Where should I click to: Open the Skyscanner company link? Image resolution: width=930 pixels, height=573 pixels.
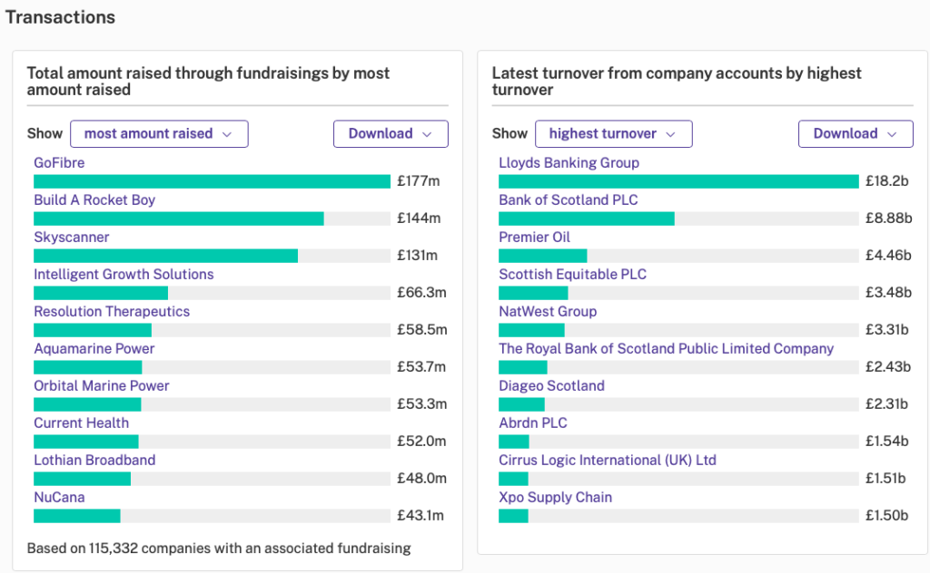coord(72,238)
